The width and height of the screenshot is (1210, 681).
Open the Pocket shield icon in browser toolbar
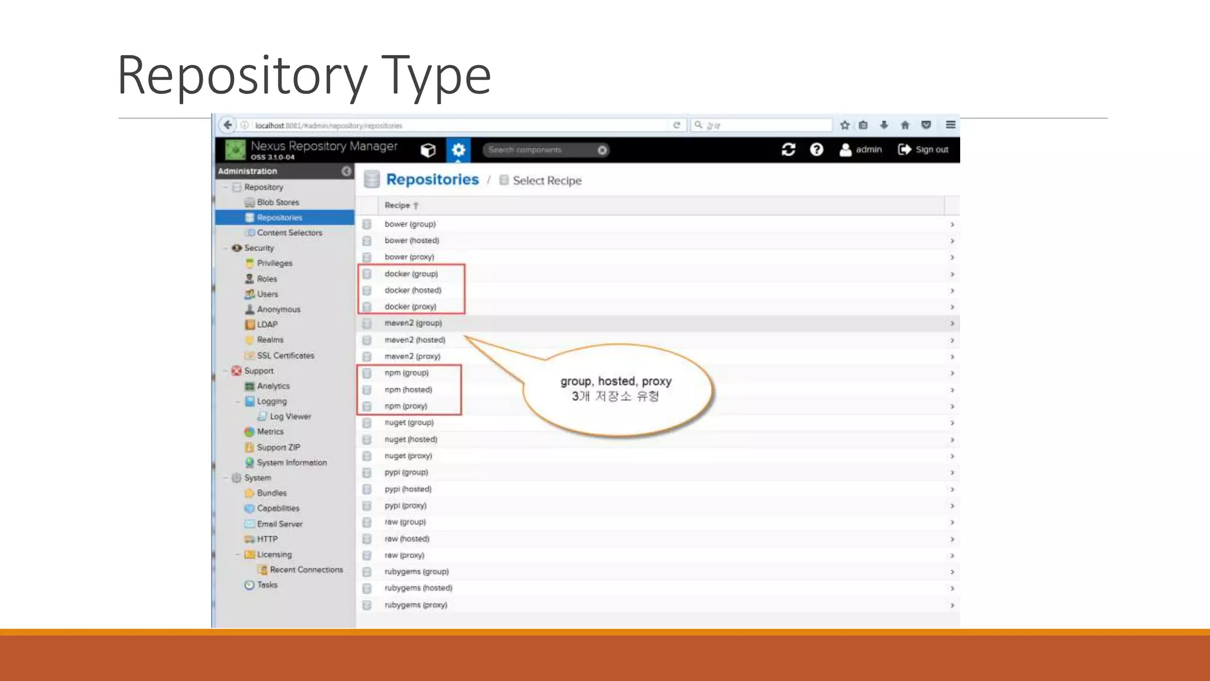[x=926, y=125]
